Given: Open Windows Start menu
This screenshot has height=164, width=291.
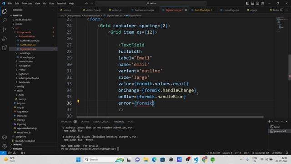Looking at the screenshot, I should click(78, 159).
